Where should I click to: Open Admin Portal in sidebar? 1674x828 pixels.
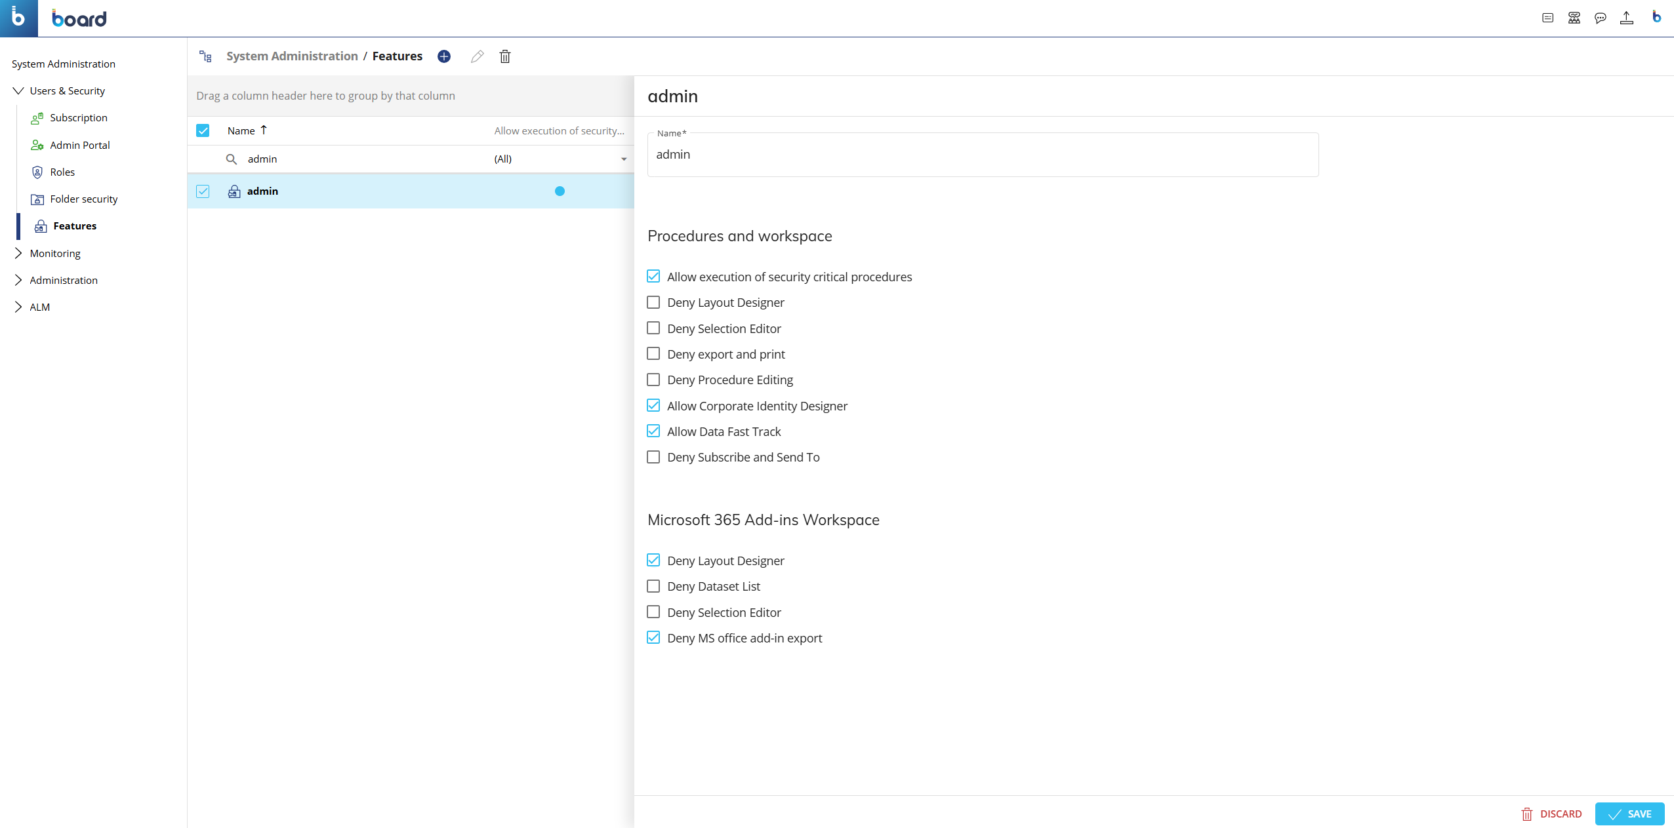[x=80, y=146]
